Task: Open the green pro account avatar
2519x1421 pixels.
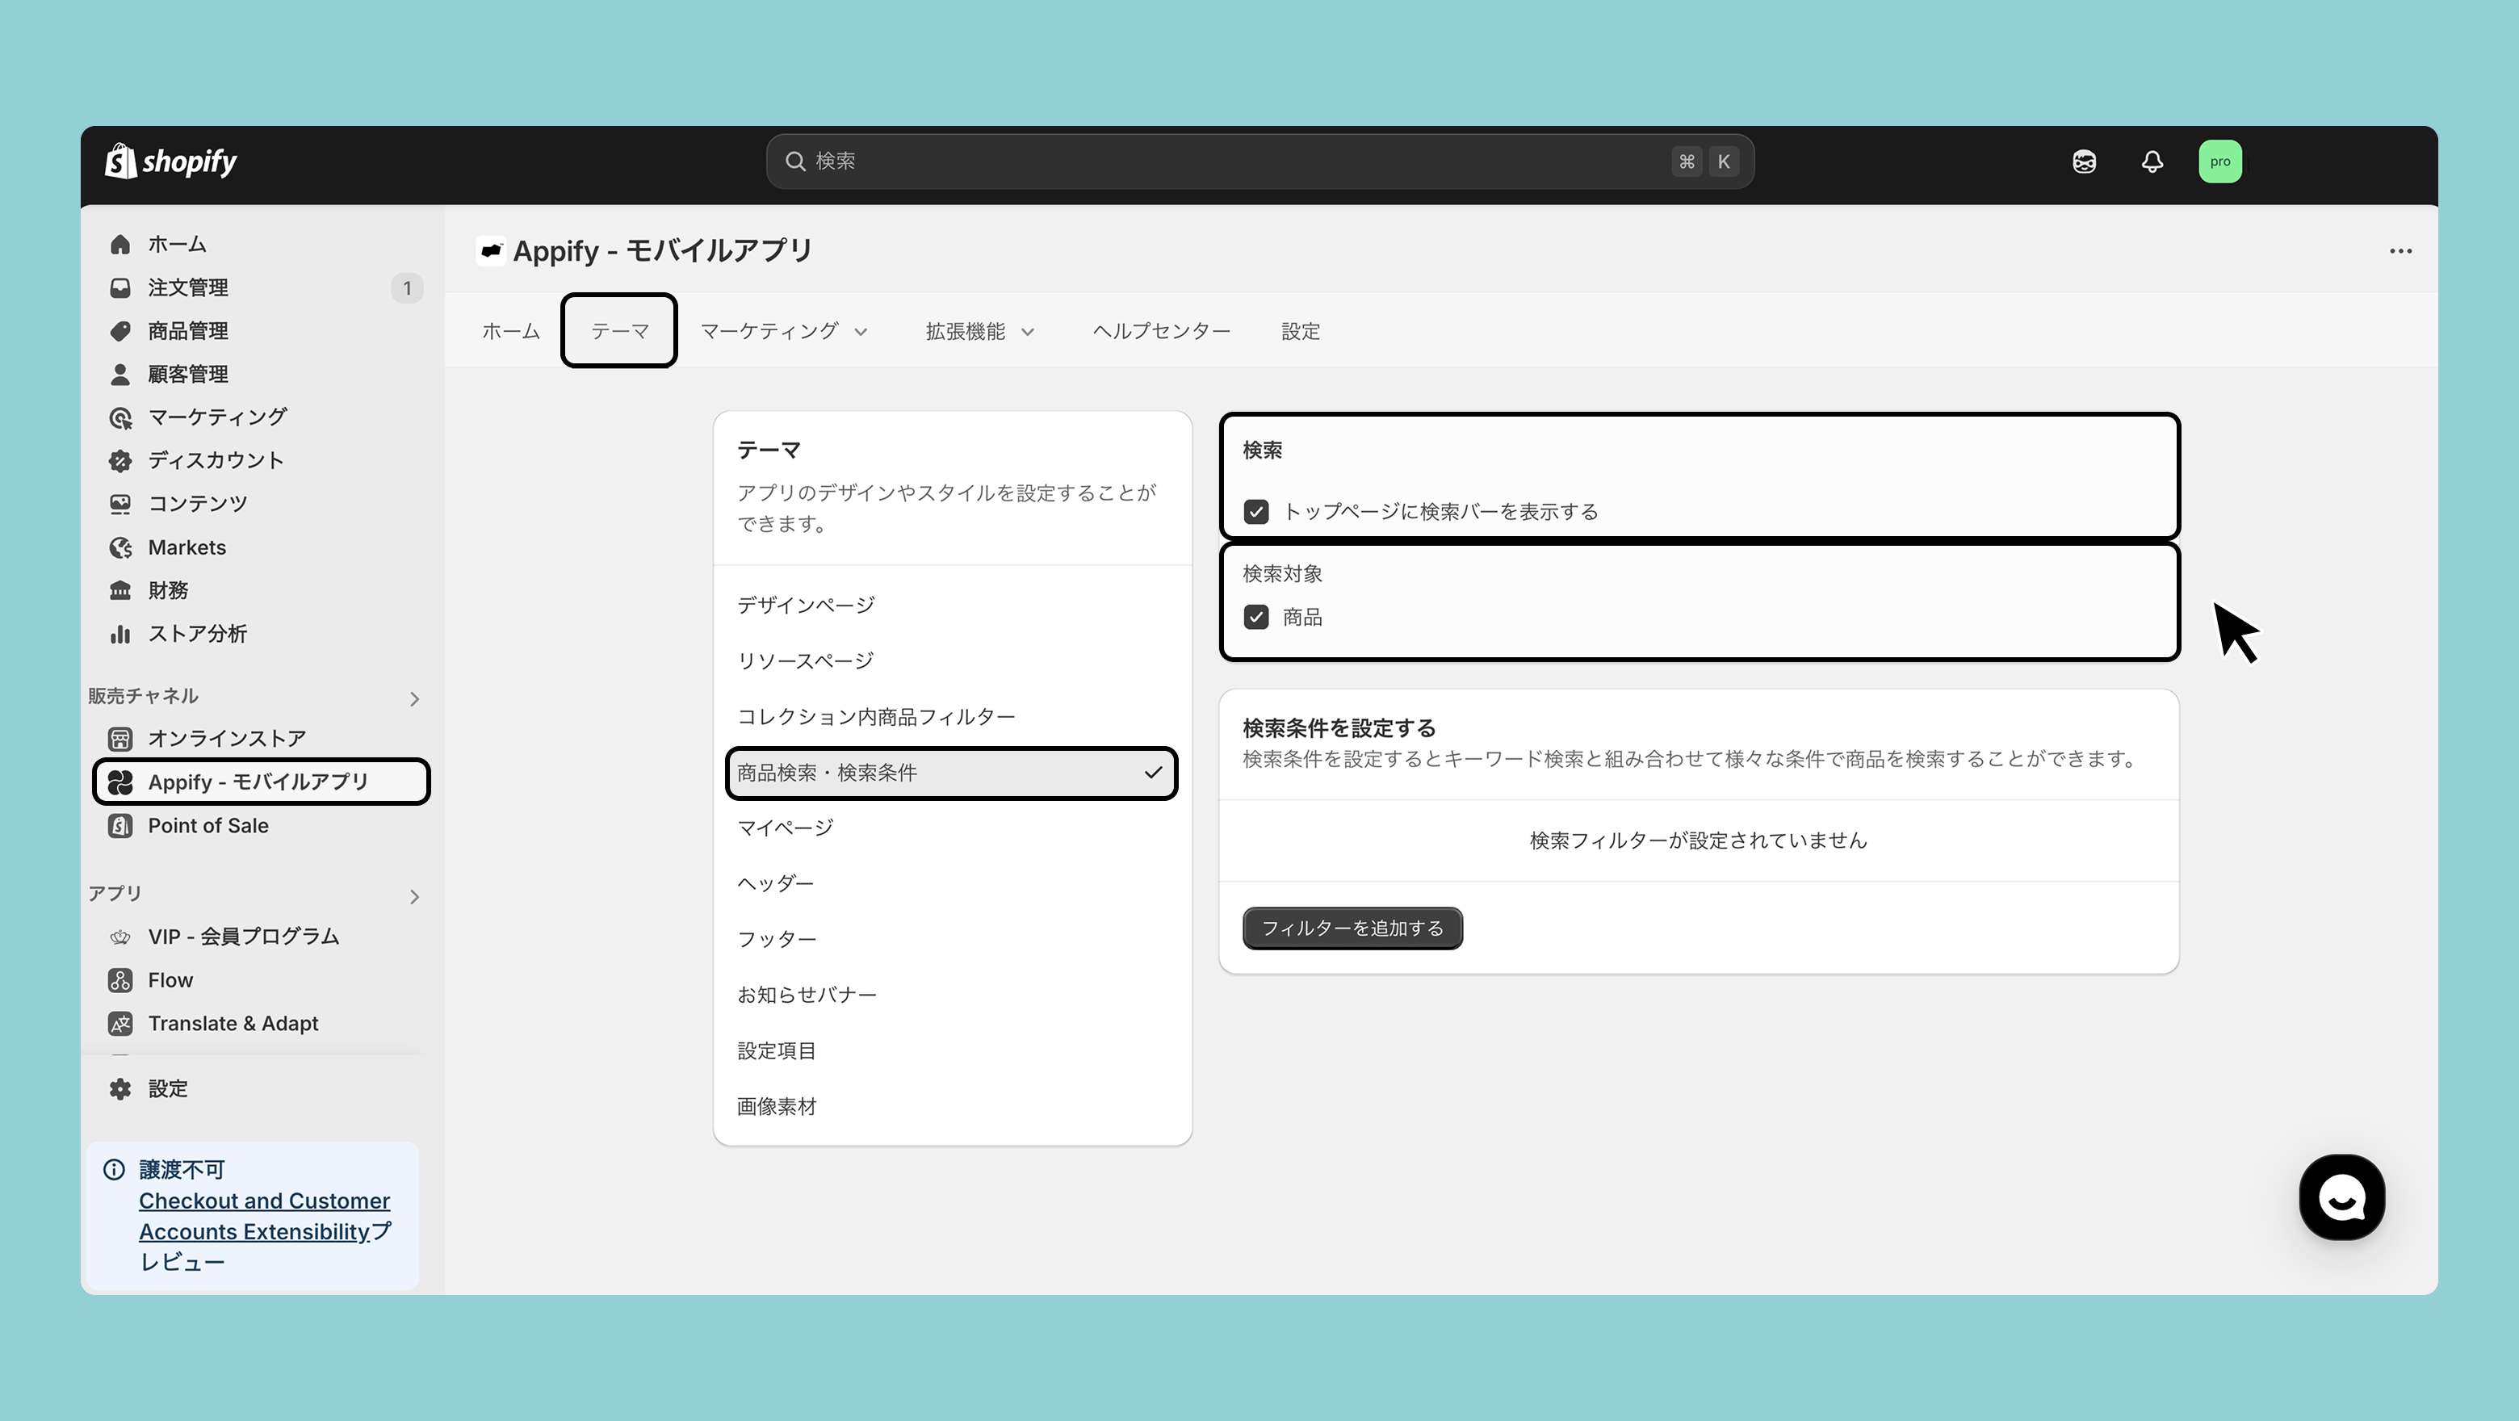Action: 2219,161
